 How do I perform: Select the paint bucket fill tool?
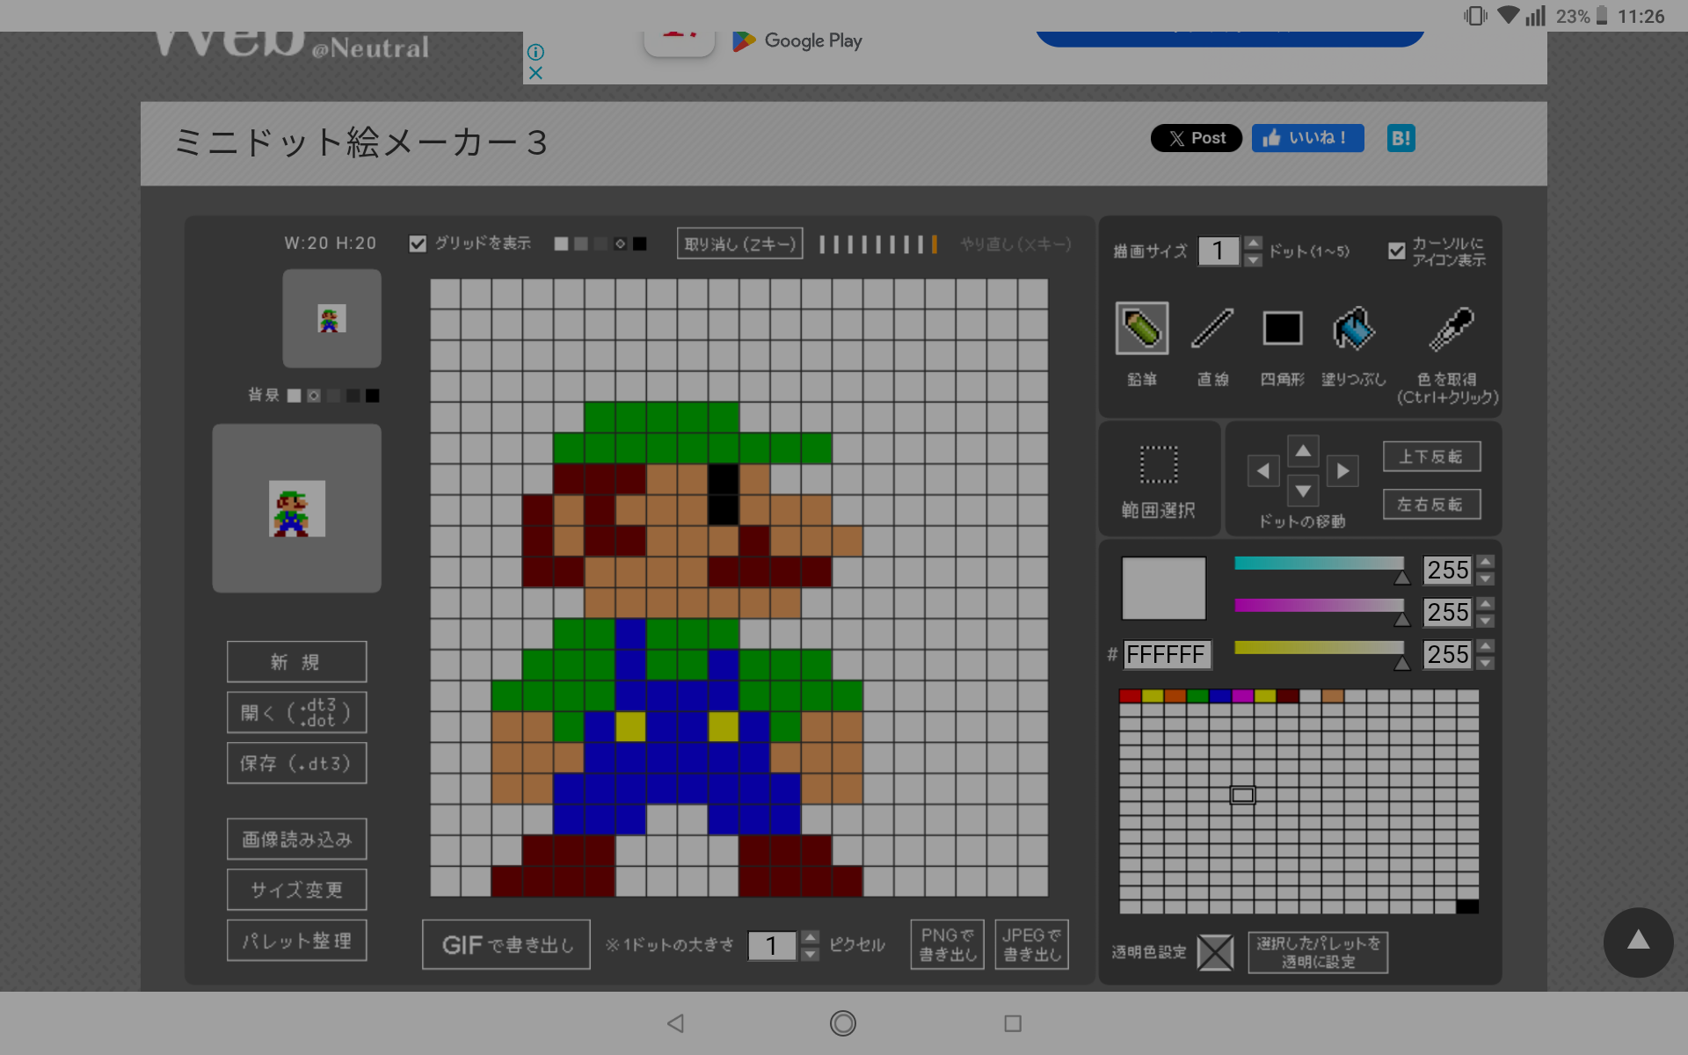1353,329
